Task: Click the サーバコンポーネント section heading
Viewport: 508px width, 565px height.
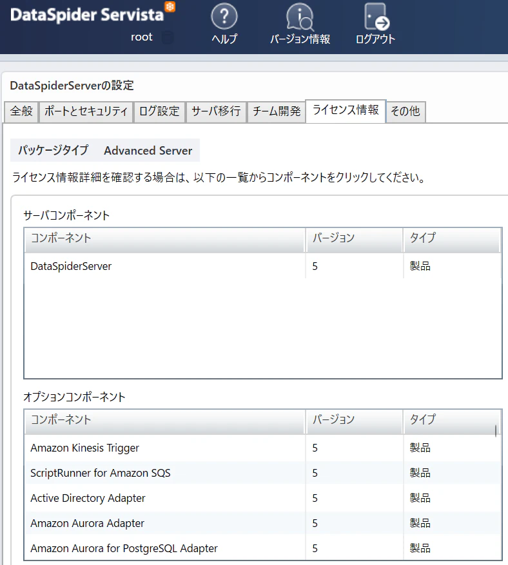Action: coord(66,215)
